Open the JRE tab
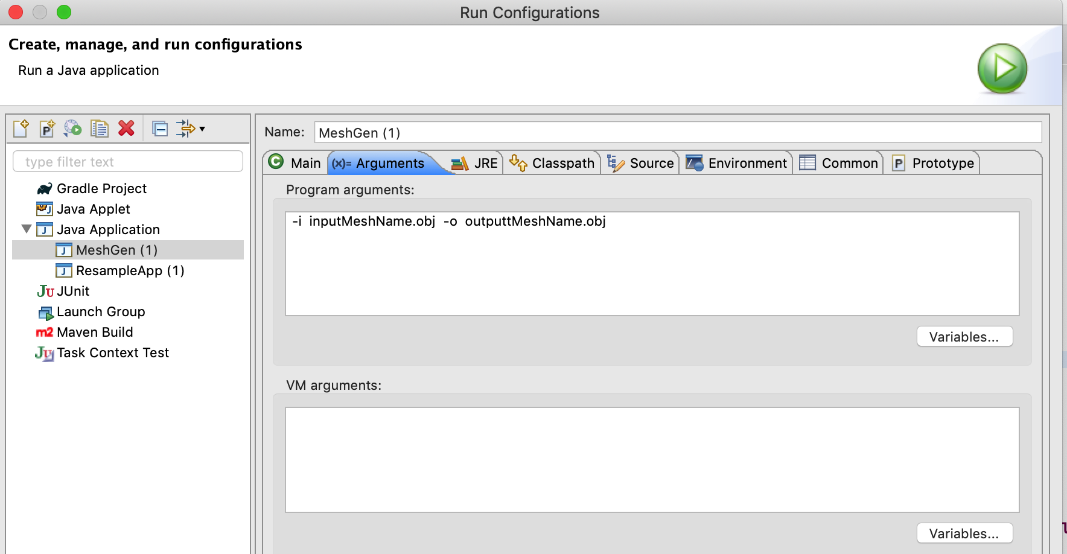This screenshot has height=554, width=1067. coord(476,163)
